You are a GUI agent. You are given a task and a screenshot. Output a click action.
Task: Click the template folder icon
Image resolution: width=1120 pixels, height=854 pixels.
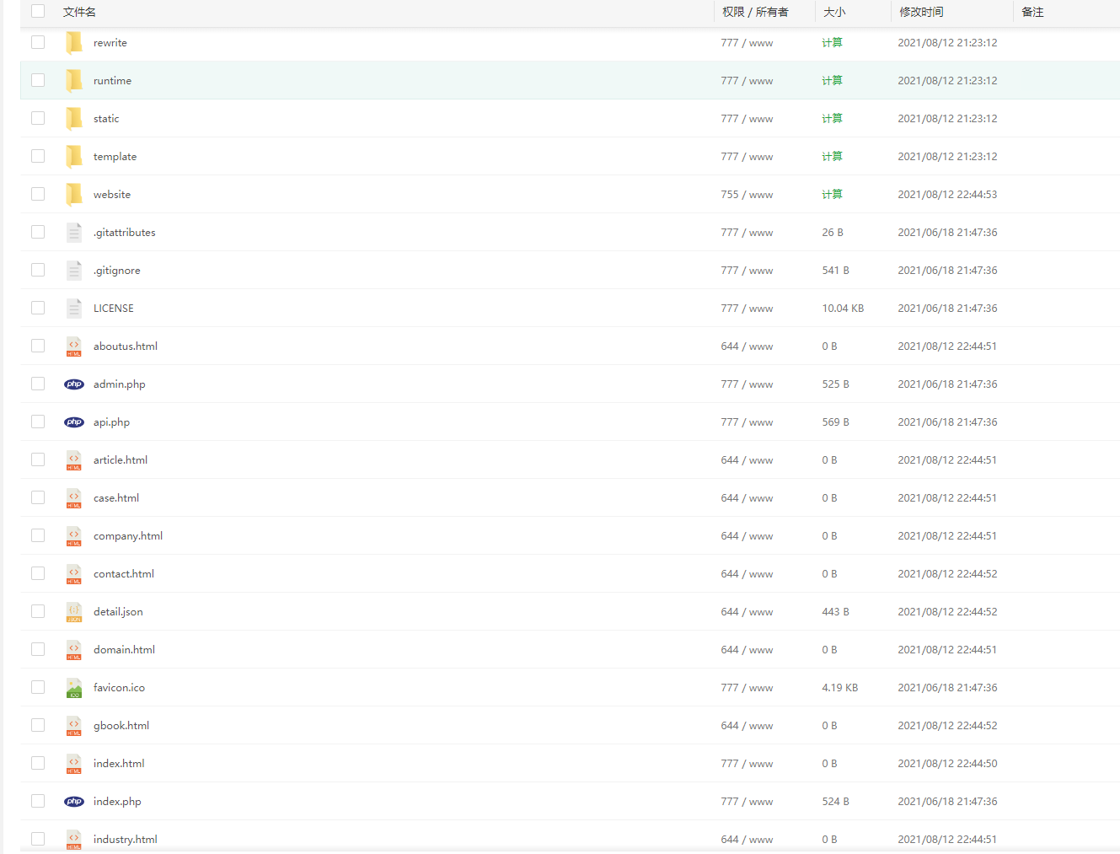click(x=74, y=156)
